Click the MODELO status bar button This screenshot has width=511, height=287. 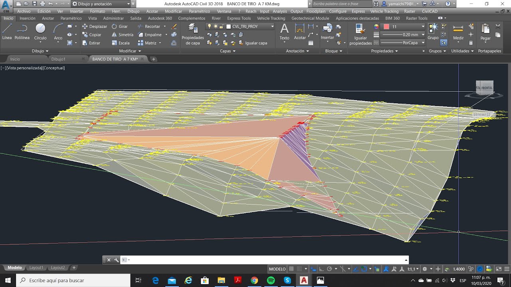coord(277,269)
